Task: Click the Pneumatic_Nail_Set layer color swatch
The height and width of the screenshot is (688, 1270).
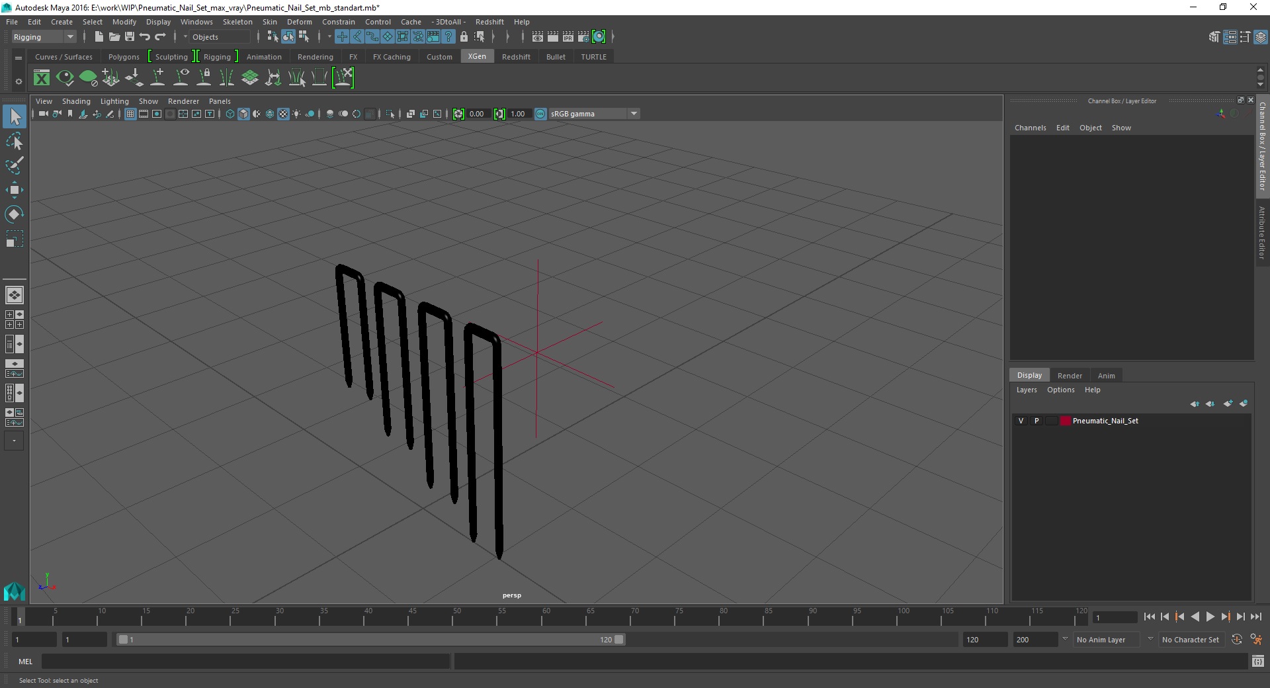Action: [x=1065, y=421]
